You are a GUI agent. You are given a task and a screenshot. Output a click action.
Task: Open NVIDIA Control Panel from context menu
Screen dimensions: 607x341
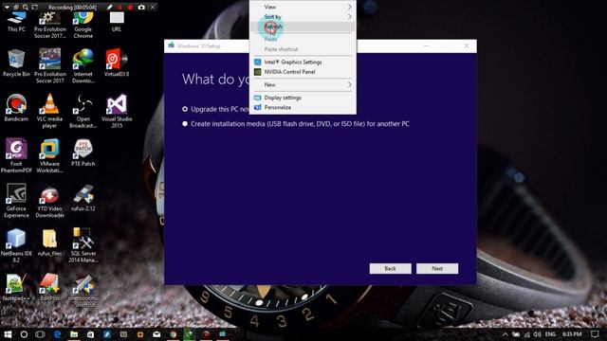303,72
